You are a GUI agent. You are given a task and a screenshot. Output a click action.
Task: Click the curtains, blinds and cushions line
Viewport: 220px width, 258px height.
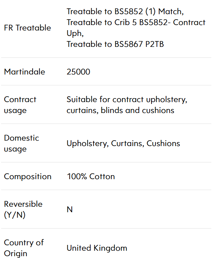tap(120, 110)
